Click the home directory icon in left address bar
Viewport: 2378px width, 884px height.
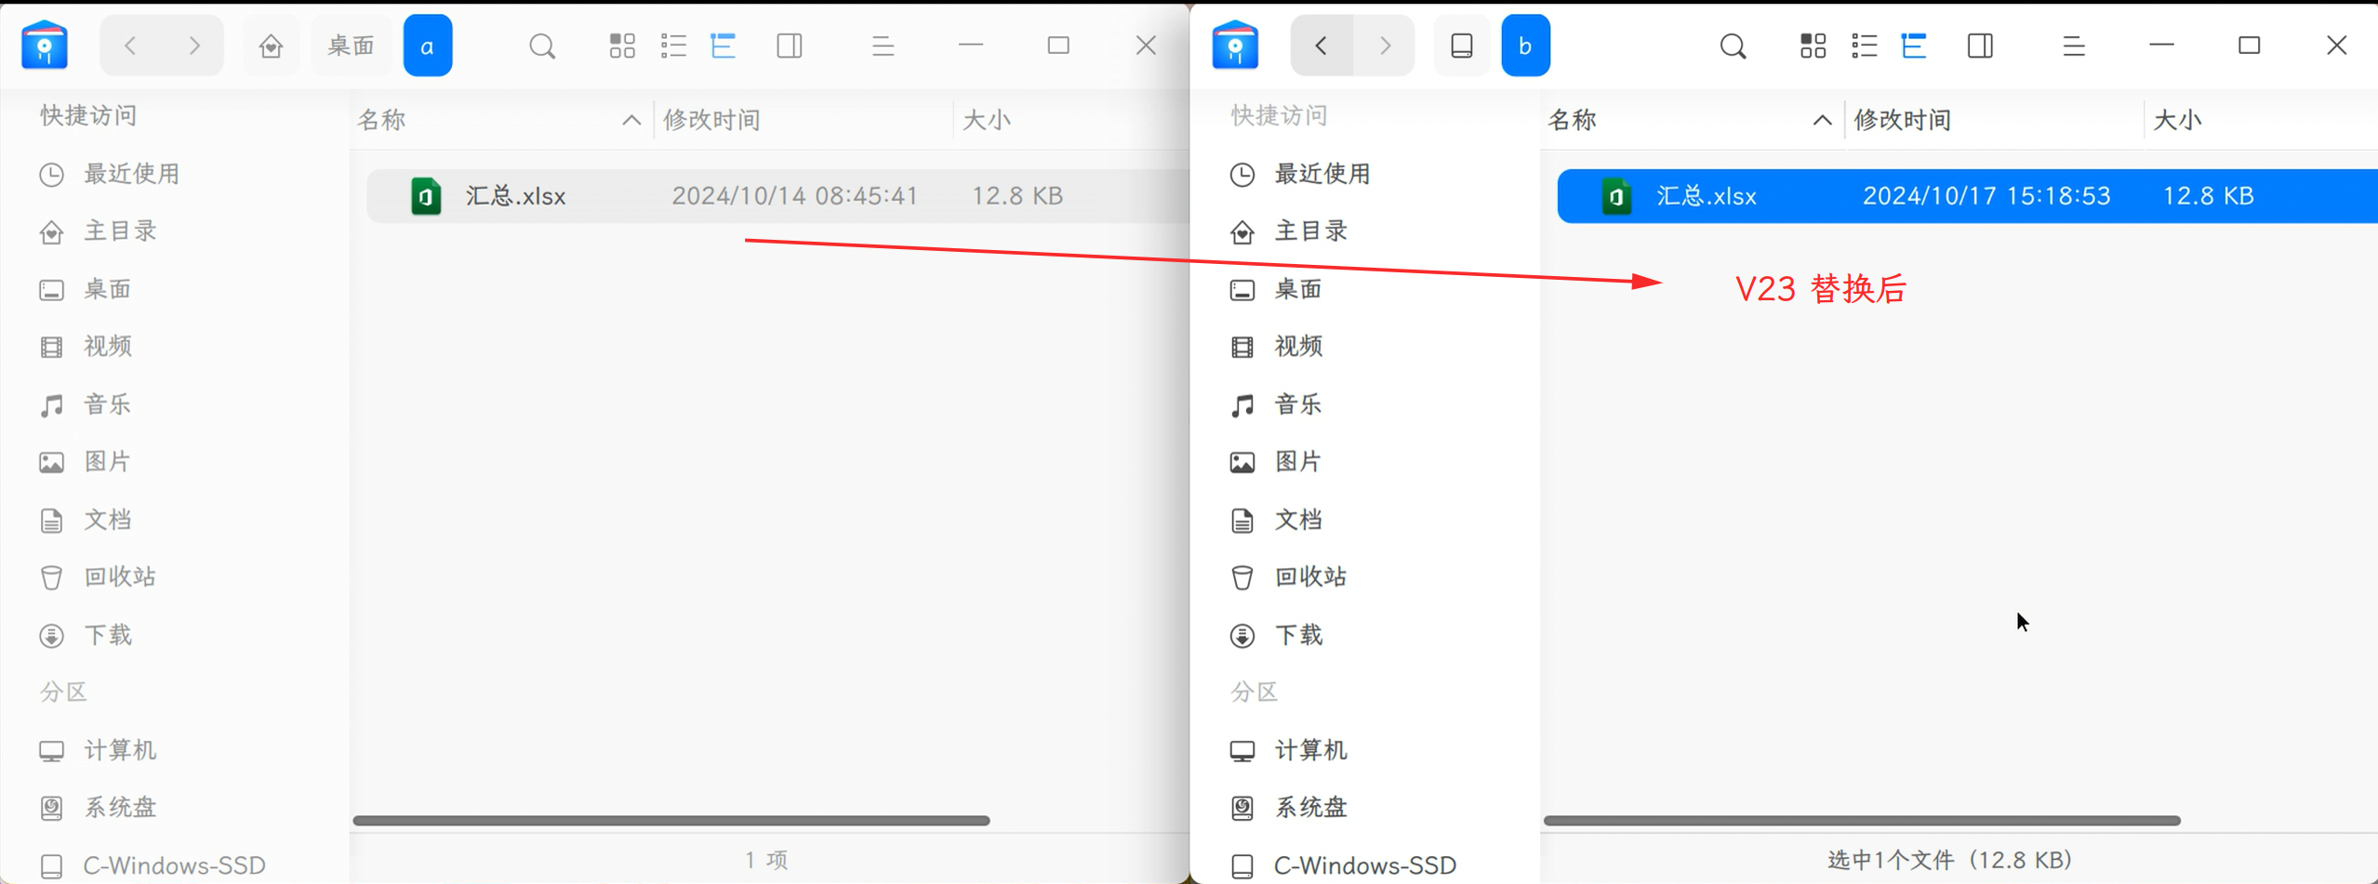pos(271,46)
